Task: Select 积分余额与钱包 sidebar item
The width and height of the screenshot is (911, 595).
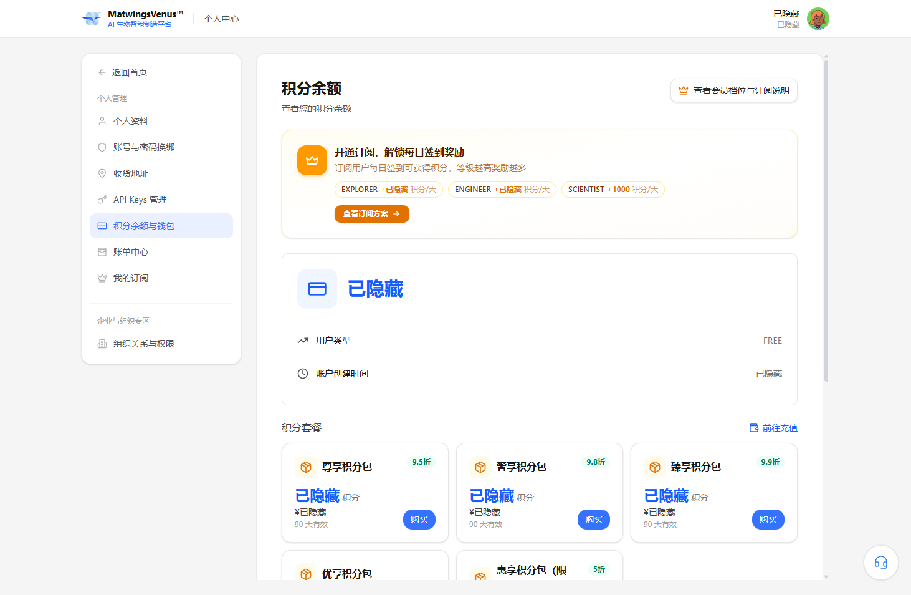Action: [161, 226]
